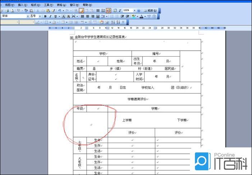The image size is (252, 175).
Task: Apply the highlight color marker
Action: pos(134,16)
